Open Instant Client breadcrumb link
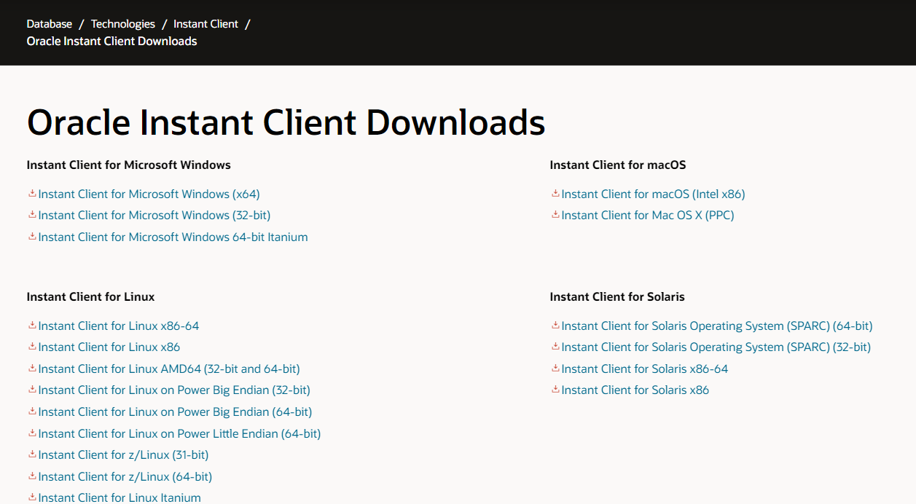This screenshot has width=916, height=504. (205, 24)
